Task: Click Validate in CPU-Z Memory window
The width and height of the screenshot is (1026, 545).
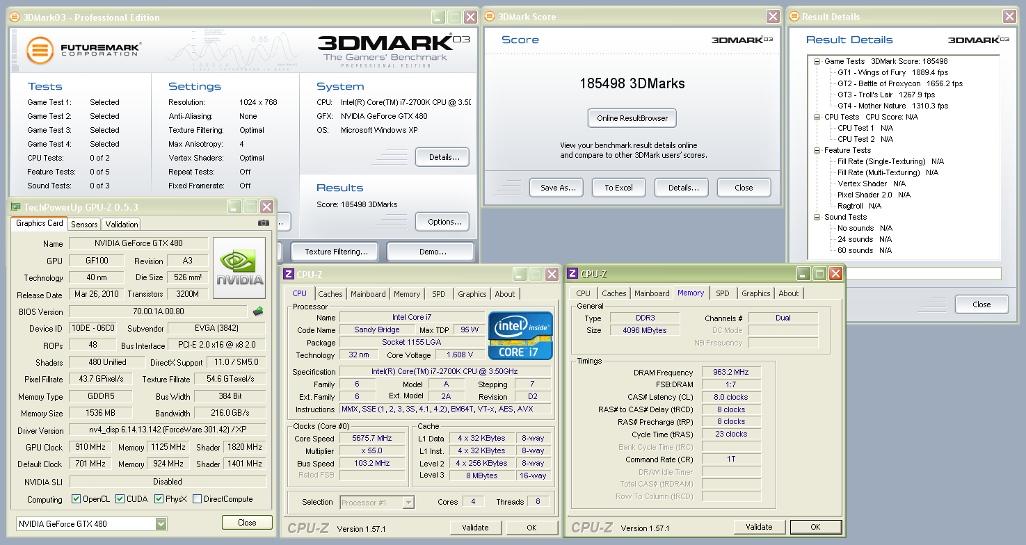Action: coord(759,527)
